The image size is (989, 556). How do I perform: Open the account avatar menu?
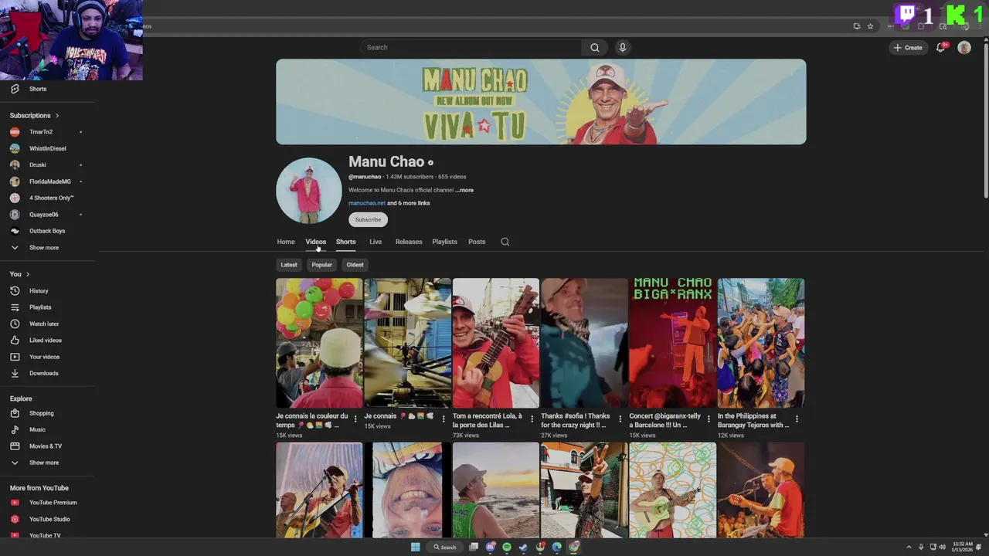964,47
